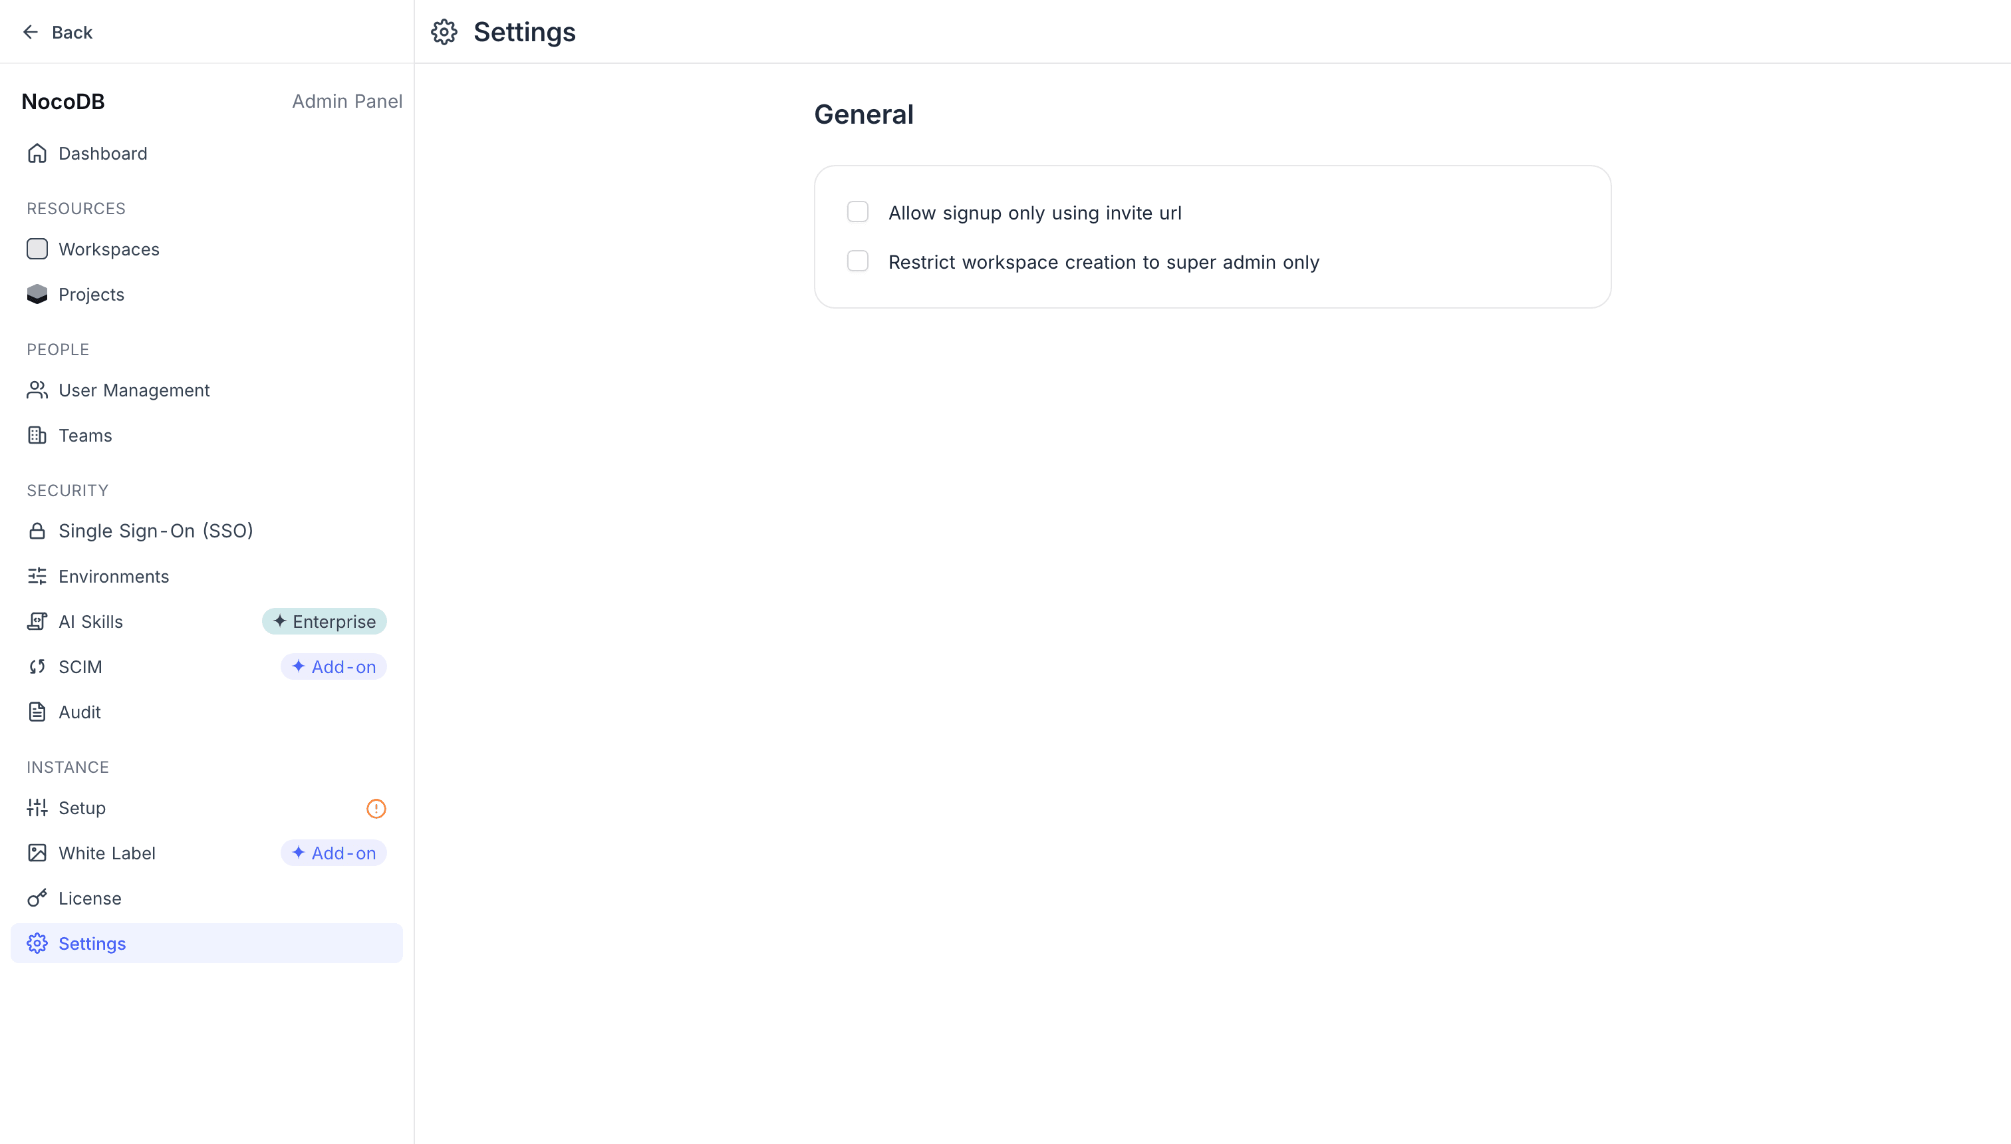Open the Workspaces menu item
Screen dimensions: 2011x1144
coord(207,249)
